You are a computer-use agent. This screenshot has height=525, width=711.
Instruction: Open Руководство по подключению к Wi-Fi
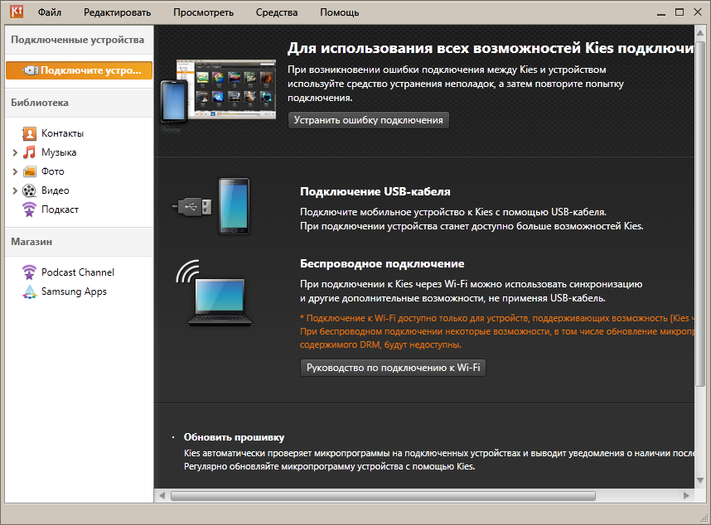[x=393, y=368]
